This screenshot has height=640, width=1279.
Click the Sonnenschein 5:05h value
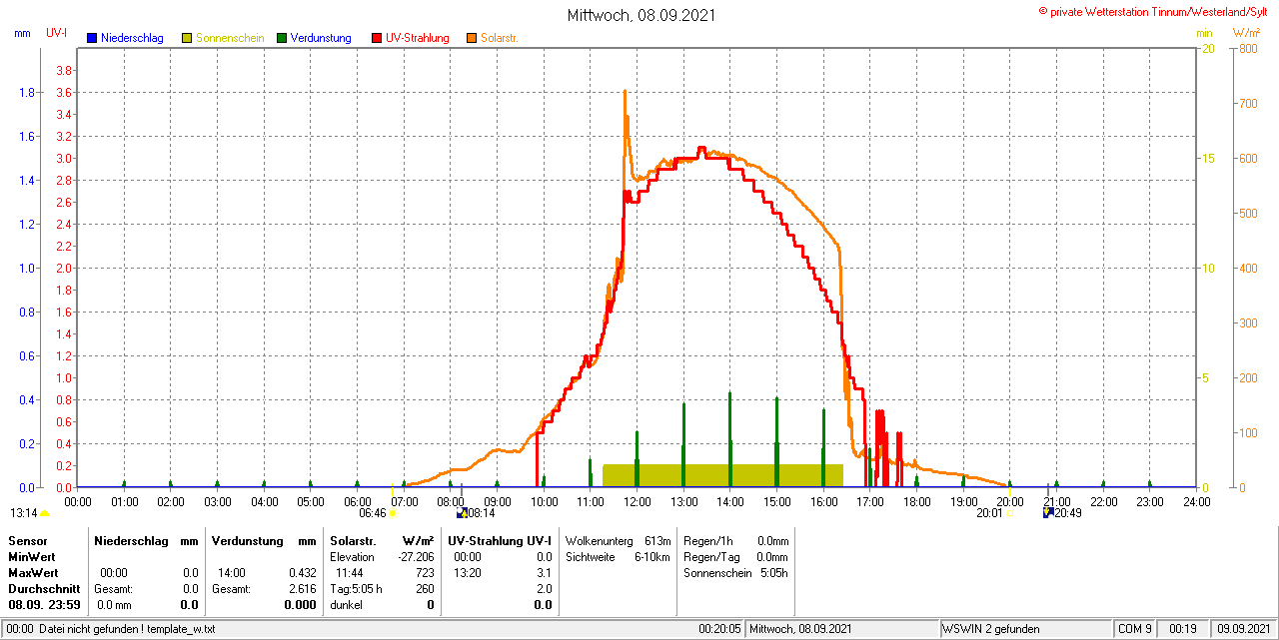774,573
